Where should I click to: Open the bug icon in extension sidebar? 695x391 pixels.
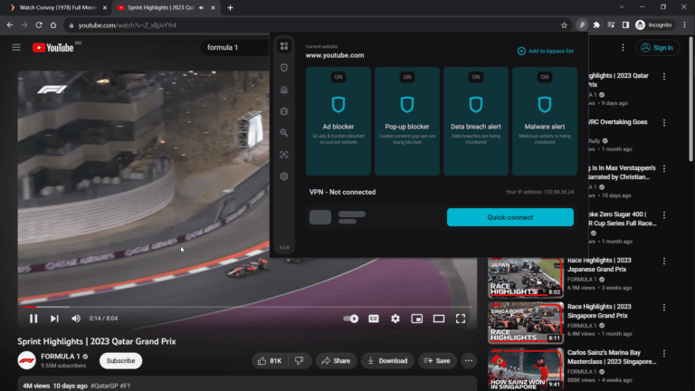(284, 110)
